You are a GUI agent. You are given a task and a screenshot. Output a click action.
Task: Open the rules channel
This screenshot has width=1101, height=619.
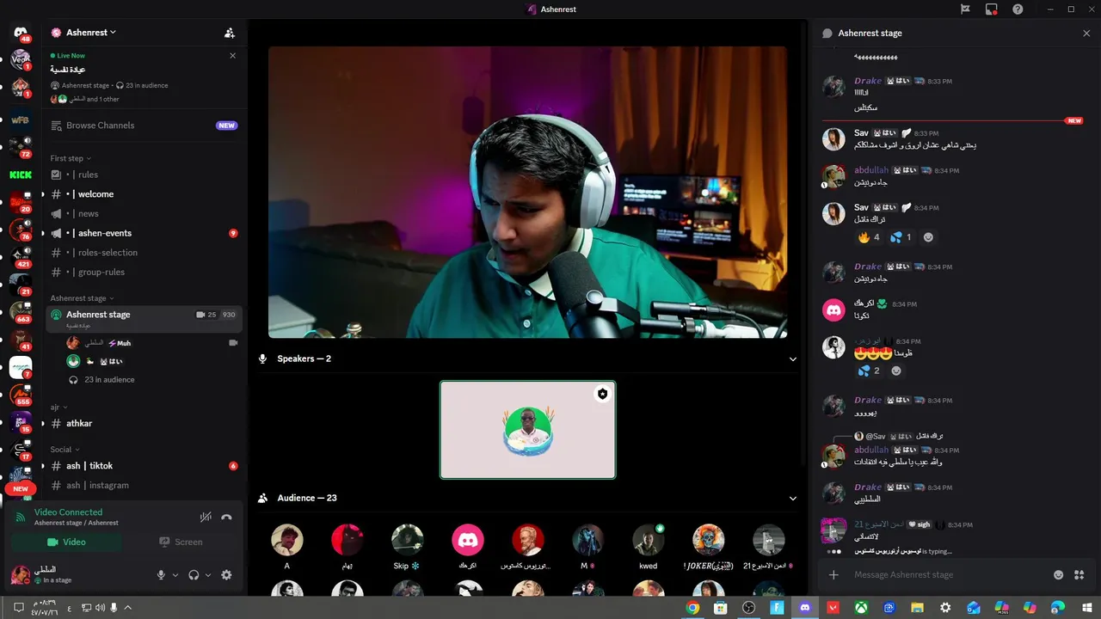tap(143, 175)
